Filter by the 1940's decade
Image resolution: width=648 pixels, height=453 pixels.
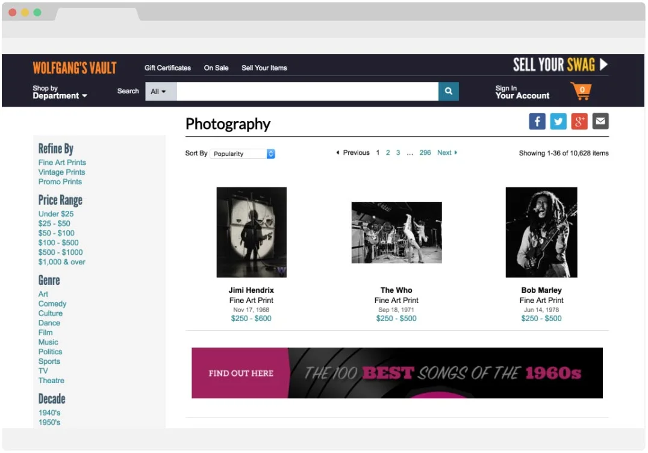point(49,413)
